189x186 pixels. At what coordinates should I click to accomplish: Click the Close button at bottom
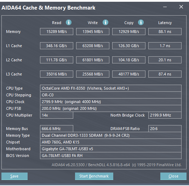click(173, 176)
